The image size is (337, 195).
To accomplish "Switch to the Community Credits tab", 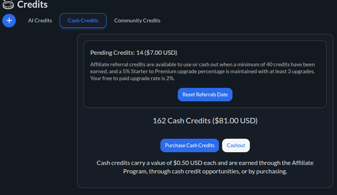I will pyautogui.click(x=137, y=20).
